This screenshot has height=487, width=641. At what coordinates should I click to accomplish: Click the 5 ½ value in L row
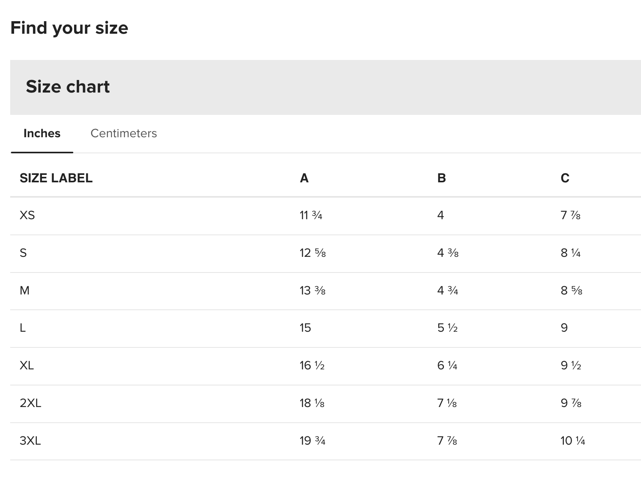(447, 328)
